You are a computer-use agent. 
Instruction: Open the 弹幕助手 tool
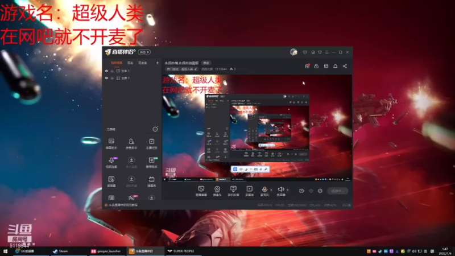point(111,144)
